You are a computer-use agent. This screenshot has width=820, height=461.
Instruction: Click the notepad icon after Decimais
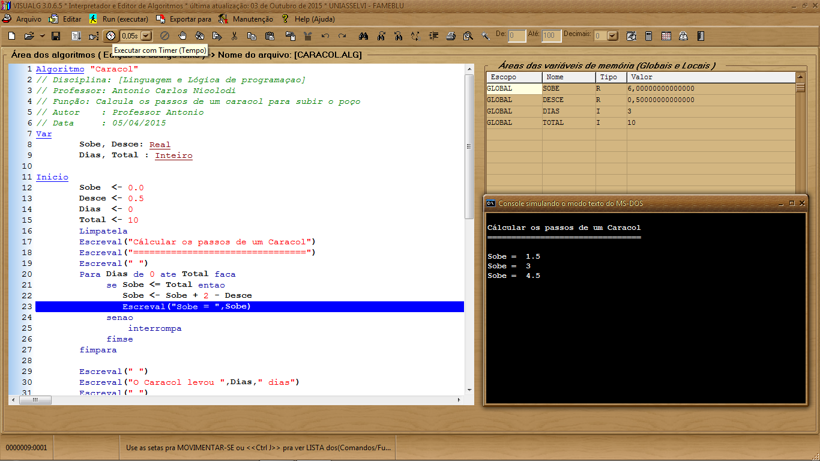[x=632, y=36]
